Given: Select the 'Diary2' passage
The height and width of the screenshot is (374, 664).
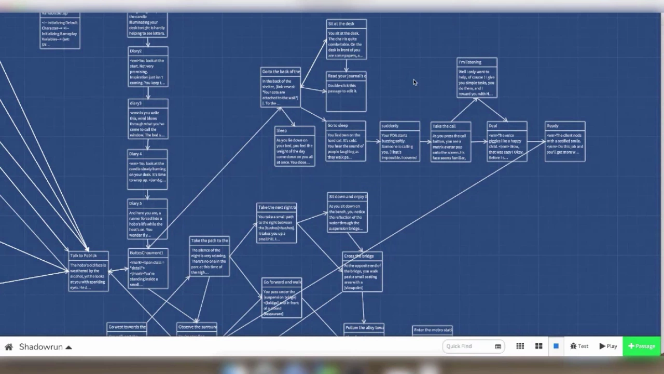Looking at the screenshot, I should 148,67.
